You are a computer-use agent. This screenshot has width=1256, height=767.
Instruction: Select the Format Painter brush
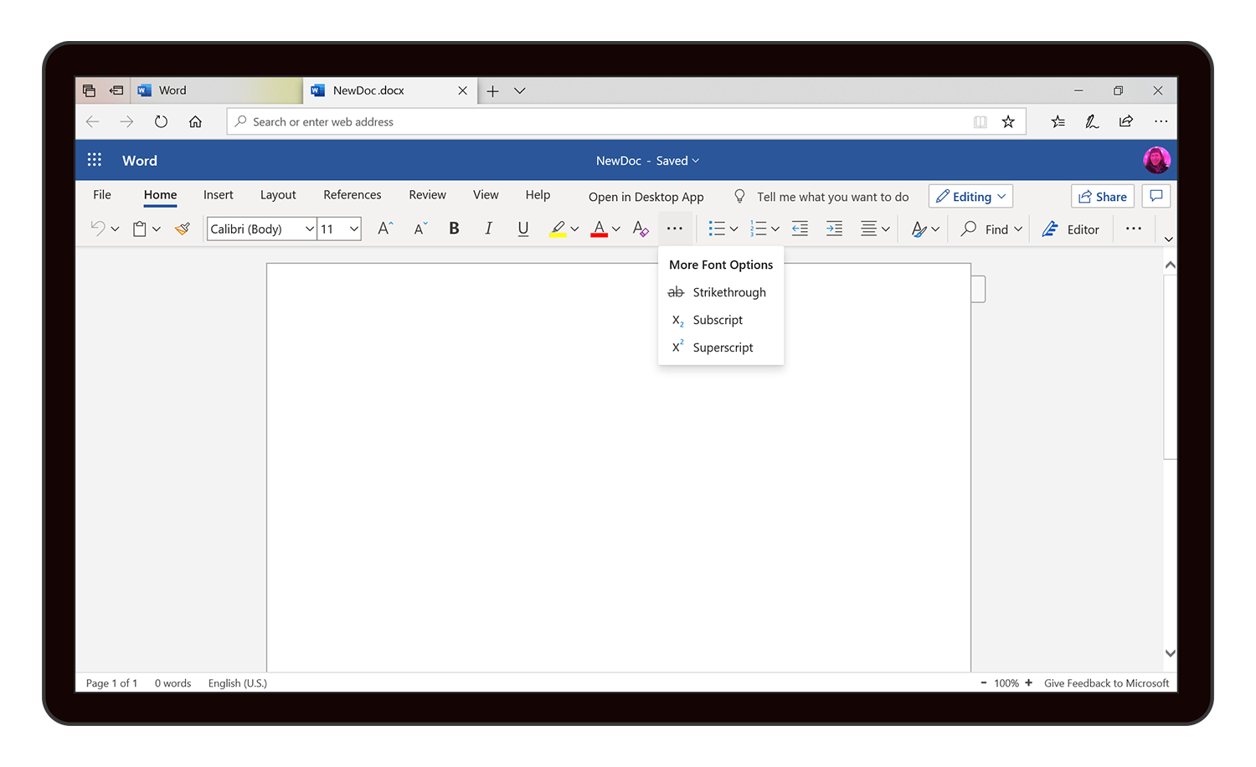[183, 229]
